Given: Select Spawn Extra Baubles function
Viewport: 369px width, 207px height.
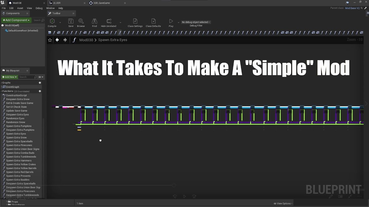Looking at the screenshot, I should tap(18, 180).
